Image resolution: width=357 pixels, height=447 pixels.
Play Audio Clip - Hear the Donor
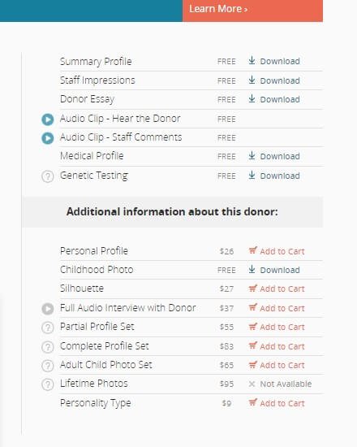tap(48, 119)
